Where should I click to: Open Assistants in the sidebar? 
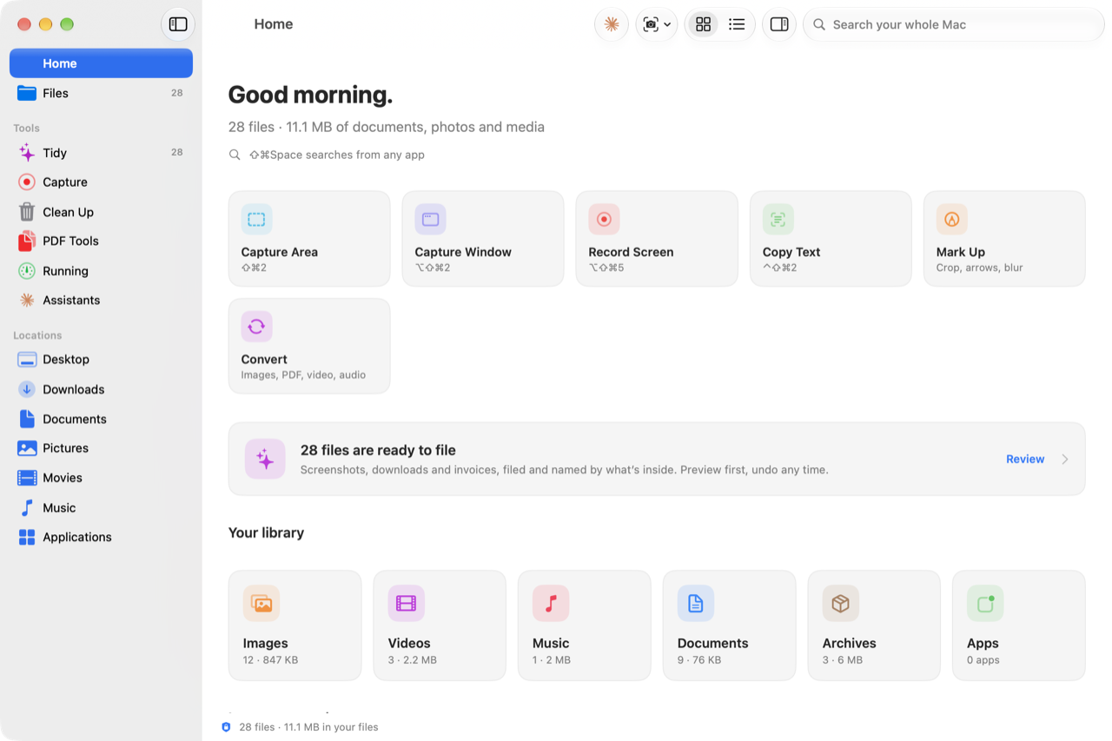101,301
